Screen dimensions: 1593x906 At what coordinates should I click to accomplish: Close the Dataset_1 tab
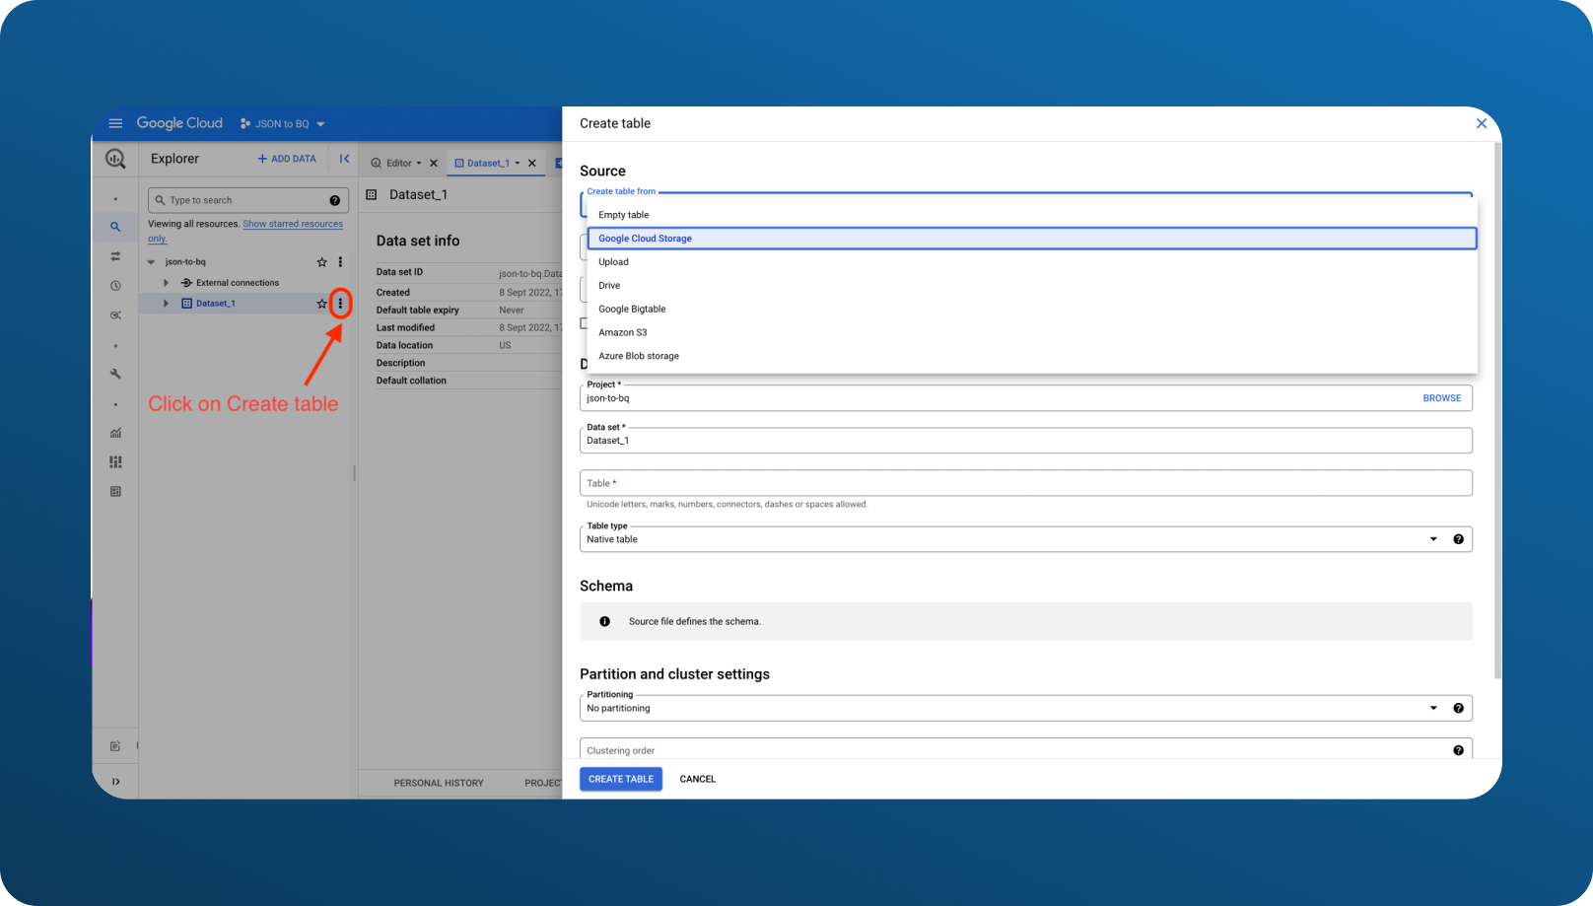532,163
